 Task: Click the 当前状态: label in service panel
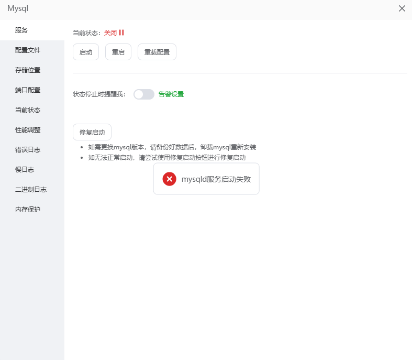pyautogui.click(x=87, y=33)
